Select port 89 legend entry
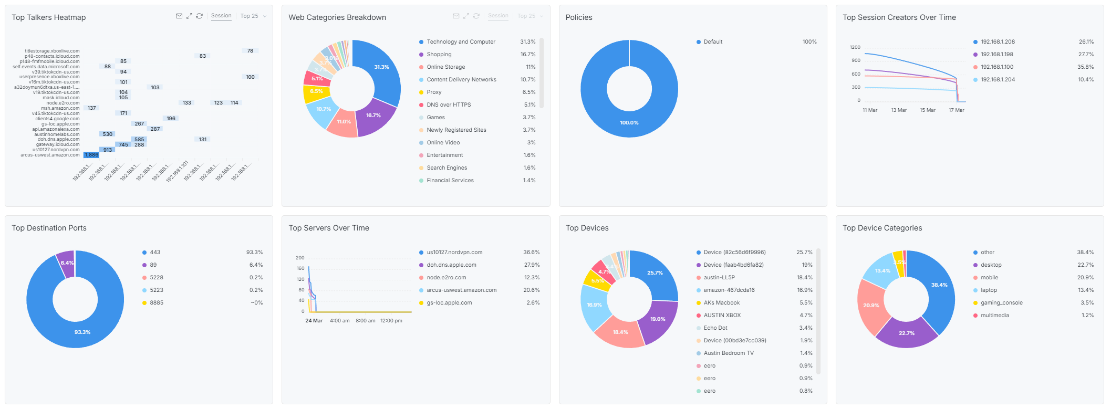The width and height of the screenshot is (1111, 409). 202,265
